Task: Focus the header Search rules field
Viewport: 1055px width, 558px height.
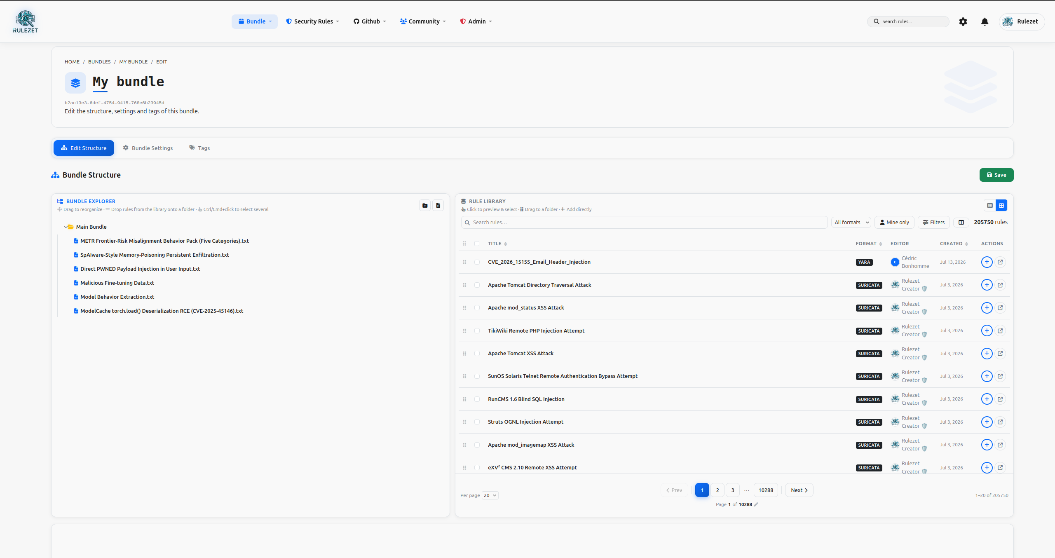Action: tap(908, 21)
